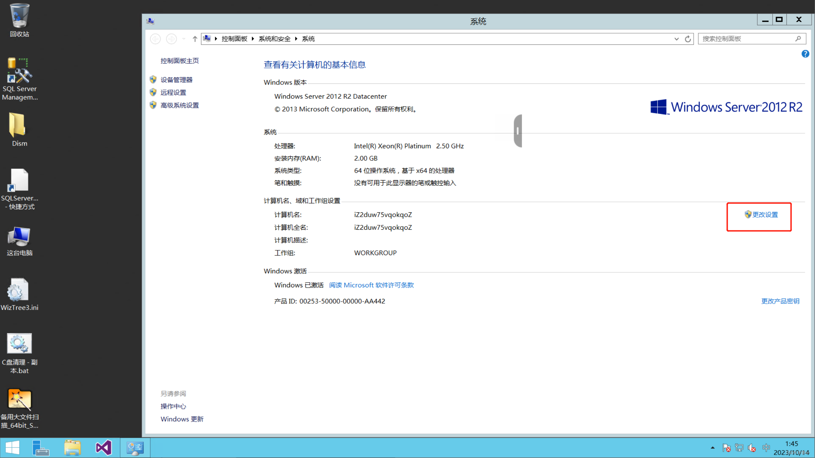Image resolution: width=815 pixels, height=458 pixels.
Task: Expand arrow after 控制面板 breadcrumb
Action: (253, 39)
